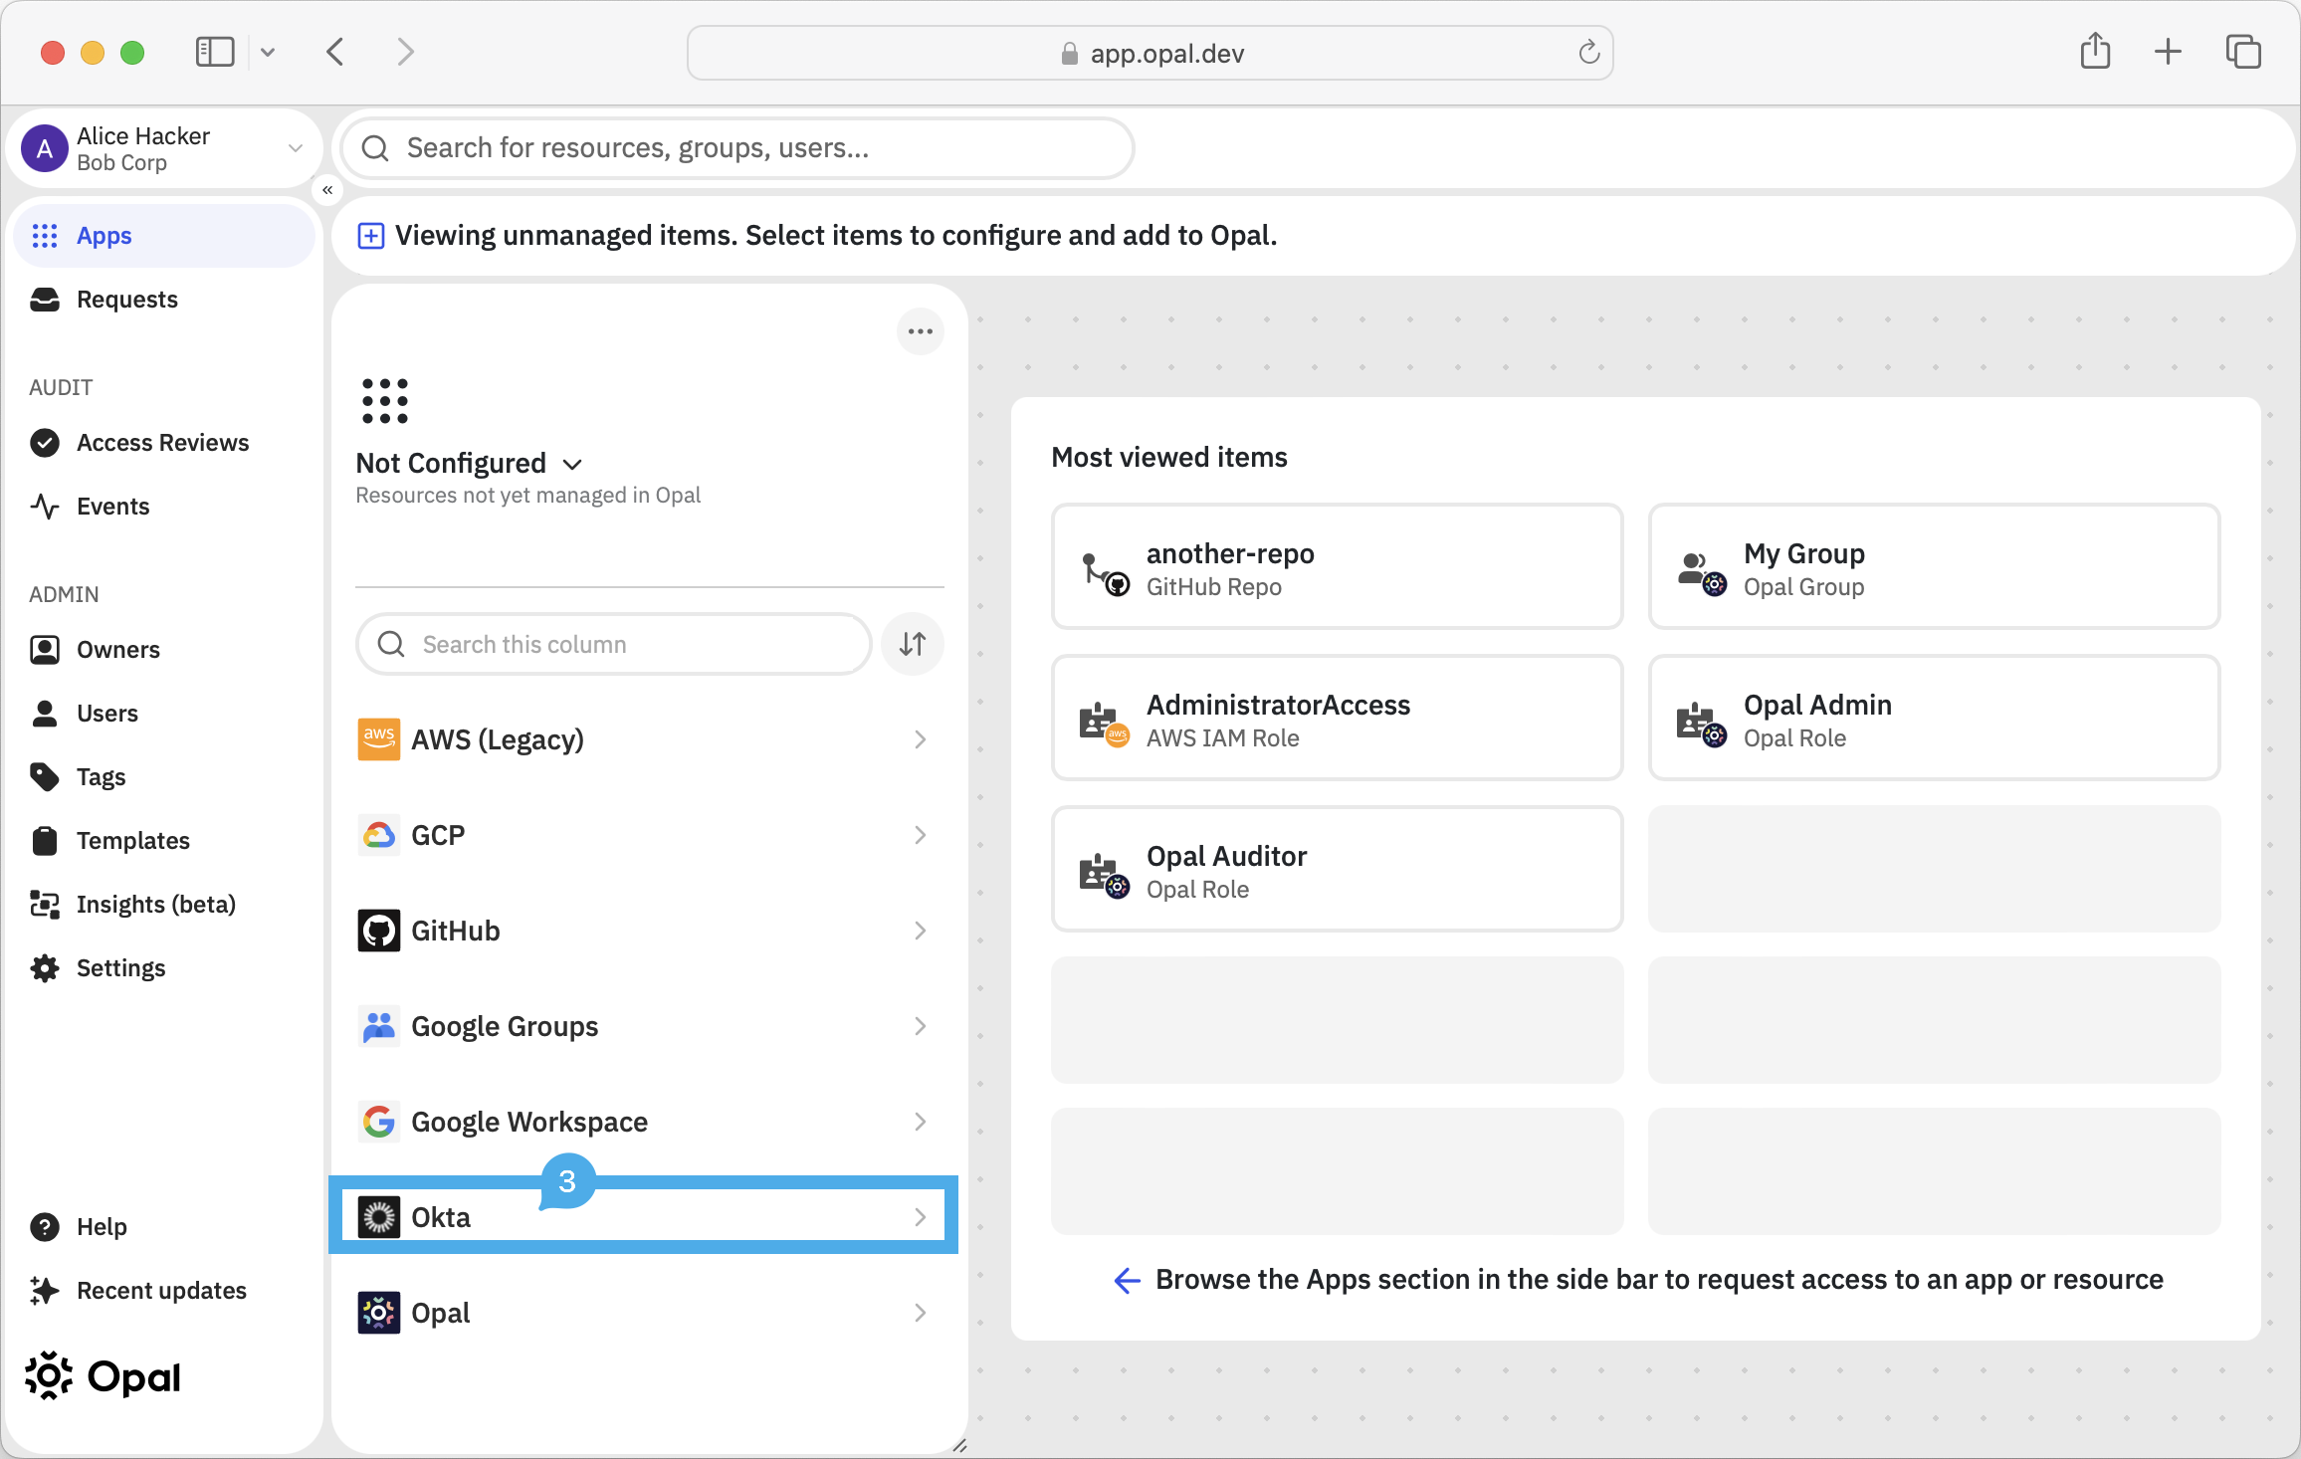Go forward in Safari history
The height and width of the screenshot is (1459, 2301).
pyautogui.click(x=405, y=52)
